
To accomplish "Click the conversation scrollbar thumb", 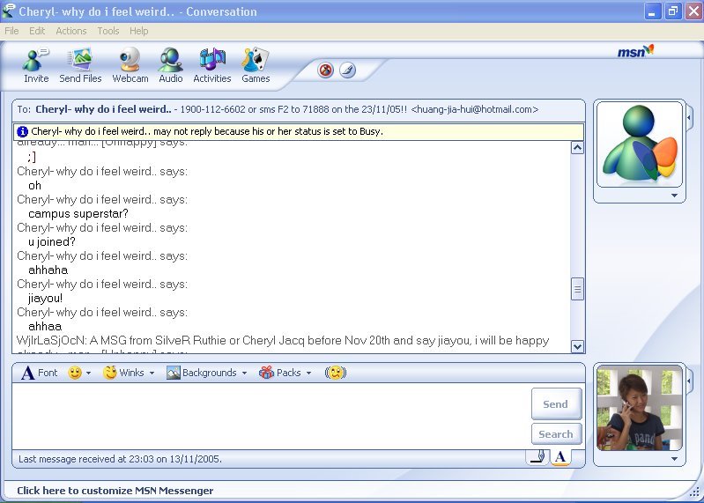I will click(577, 290).
